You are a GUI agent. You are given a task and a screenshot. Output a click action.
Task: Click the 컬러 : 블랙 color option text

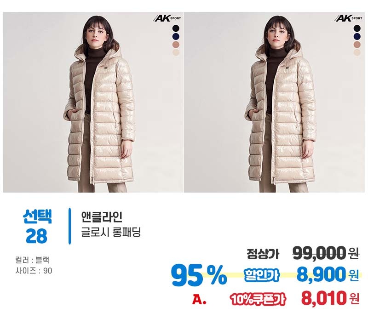(x=32, y=260)
